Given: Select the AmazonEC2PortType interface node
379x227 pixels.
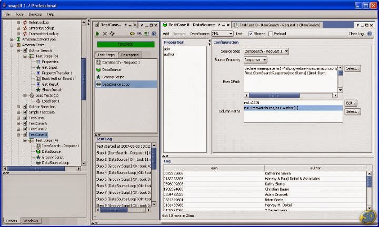Looking at the screenshot, I should [39, 39].
